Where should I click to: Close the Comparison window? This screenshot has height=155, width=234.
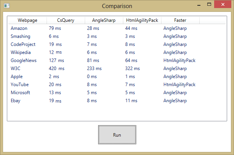click(x=223, y=4)
